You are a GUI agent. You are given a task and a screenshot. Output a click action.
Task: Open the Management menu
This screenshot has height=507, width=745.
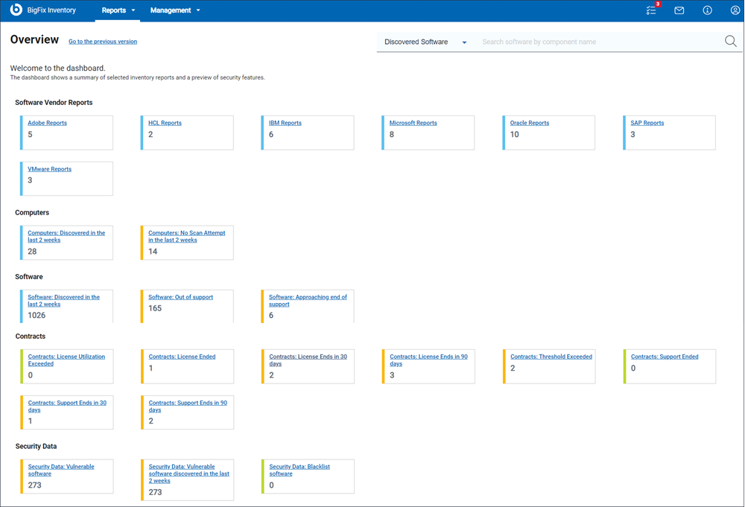click(x=175, y=10)
